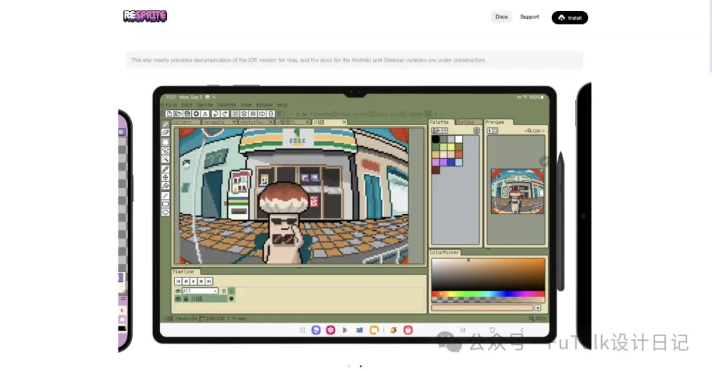This screenshot has height=371, width=712.
Task: Toggle the Auto Lock checkbox
Action: click(372, 114)
